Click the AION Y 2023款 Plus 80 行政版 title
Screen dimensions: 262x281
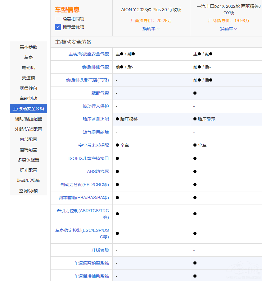151,10
